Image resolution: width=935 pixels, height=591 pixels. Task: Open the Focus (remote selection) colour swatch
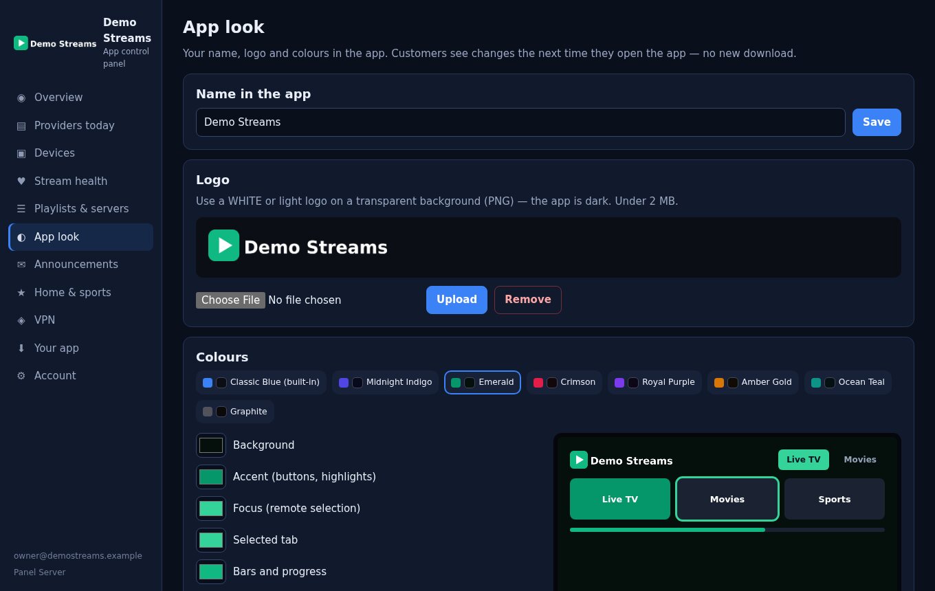pos(211,509)
